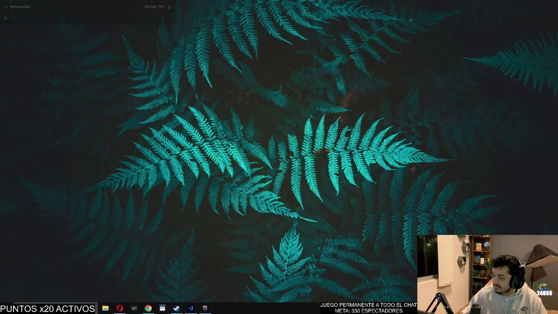Screen dimensions: 558x314
Task: Open Epic Games Launcher from the taskbar
Action: click(x=205, y=308)
